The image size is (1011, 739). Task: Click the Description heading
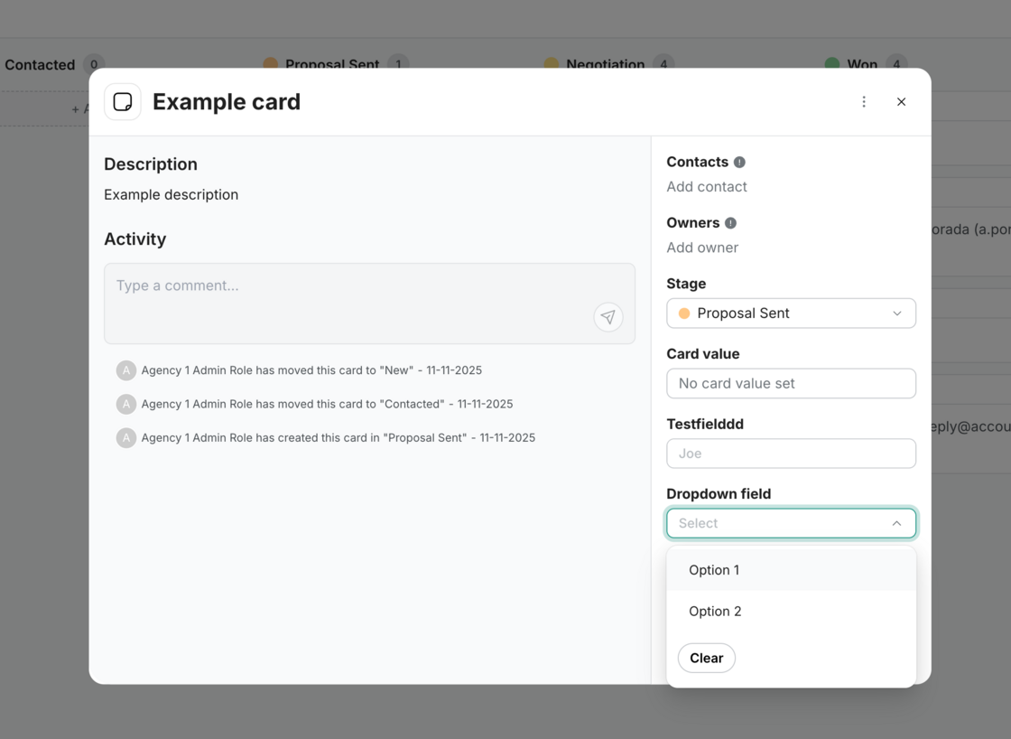pyautogui.click(x=151, y=164)
